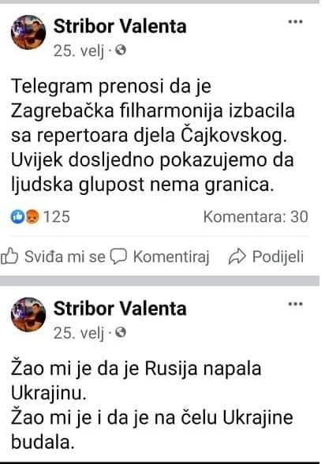Click the share arrow icon beside Podijeli
The image size is (325, 464).
[237, 256]
